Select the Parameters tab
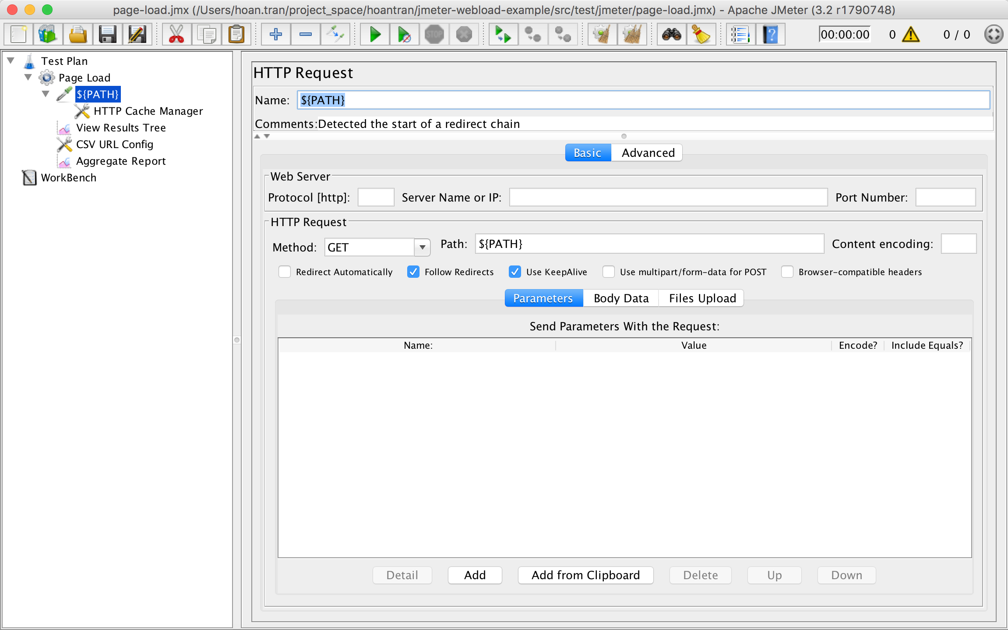 [543, 298]
